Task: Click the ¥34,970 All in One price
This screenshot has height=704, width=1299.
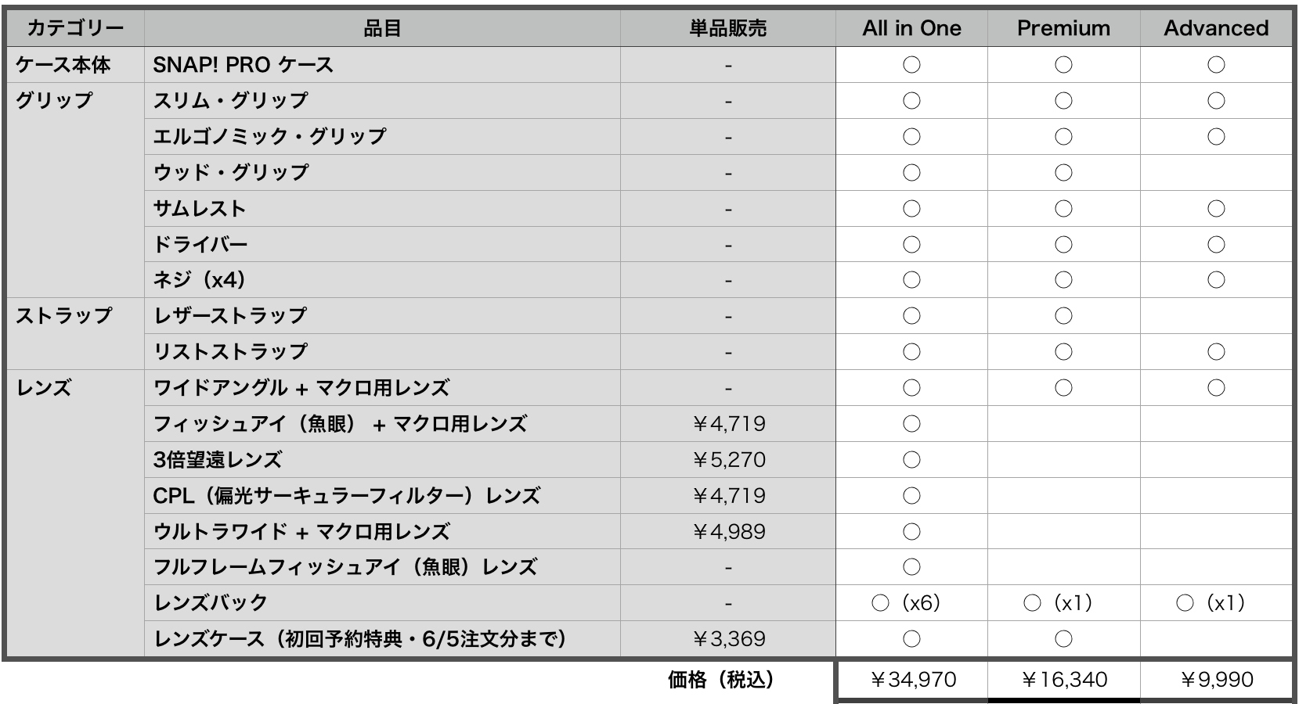Action: tap(912, 680)
